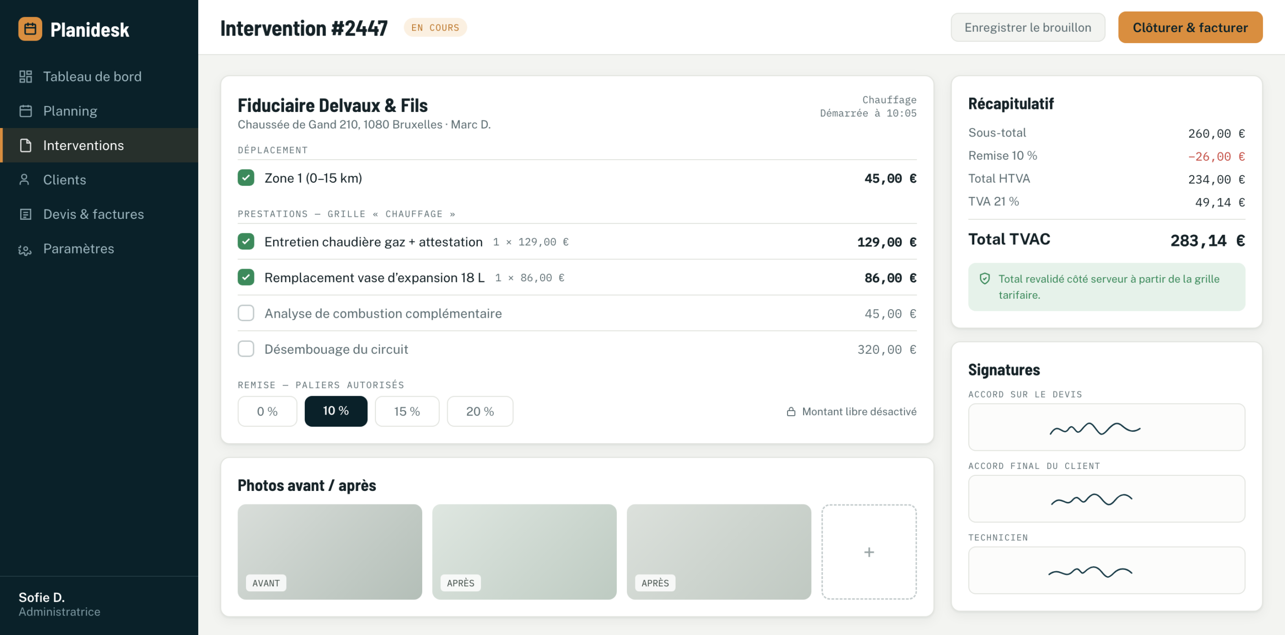Navigate to Devis & factures
The width and height of the screenshot is (1285, 635).
point(99,214)
